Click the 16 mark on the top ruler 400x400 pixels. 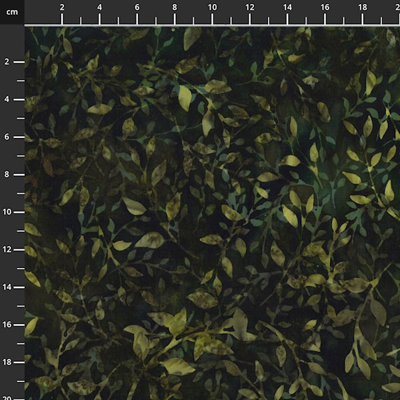[325, 7]
